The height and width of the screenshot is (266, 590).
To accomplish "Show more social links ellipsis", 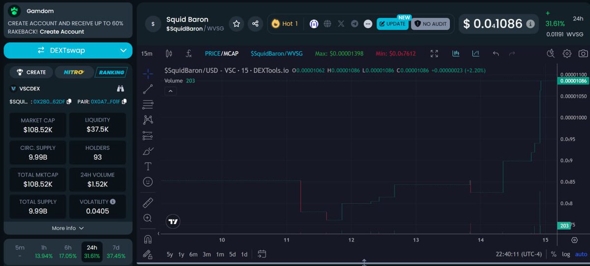I will (368, 24).
